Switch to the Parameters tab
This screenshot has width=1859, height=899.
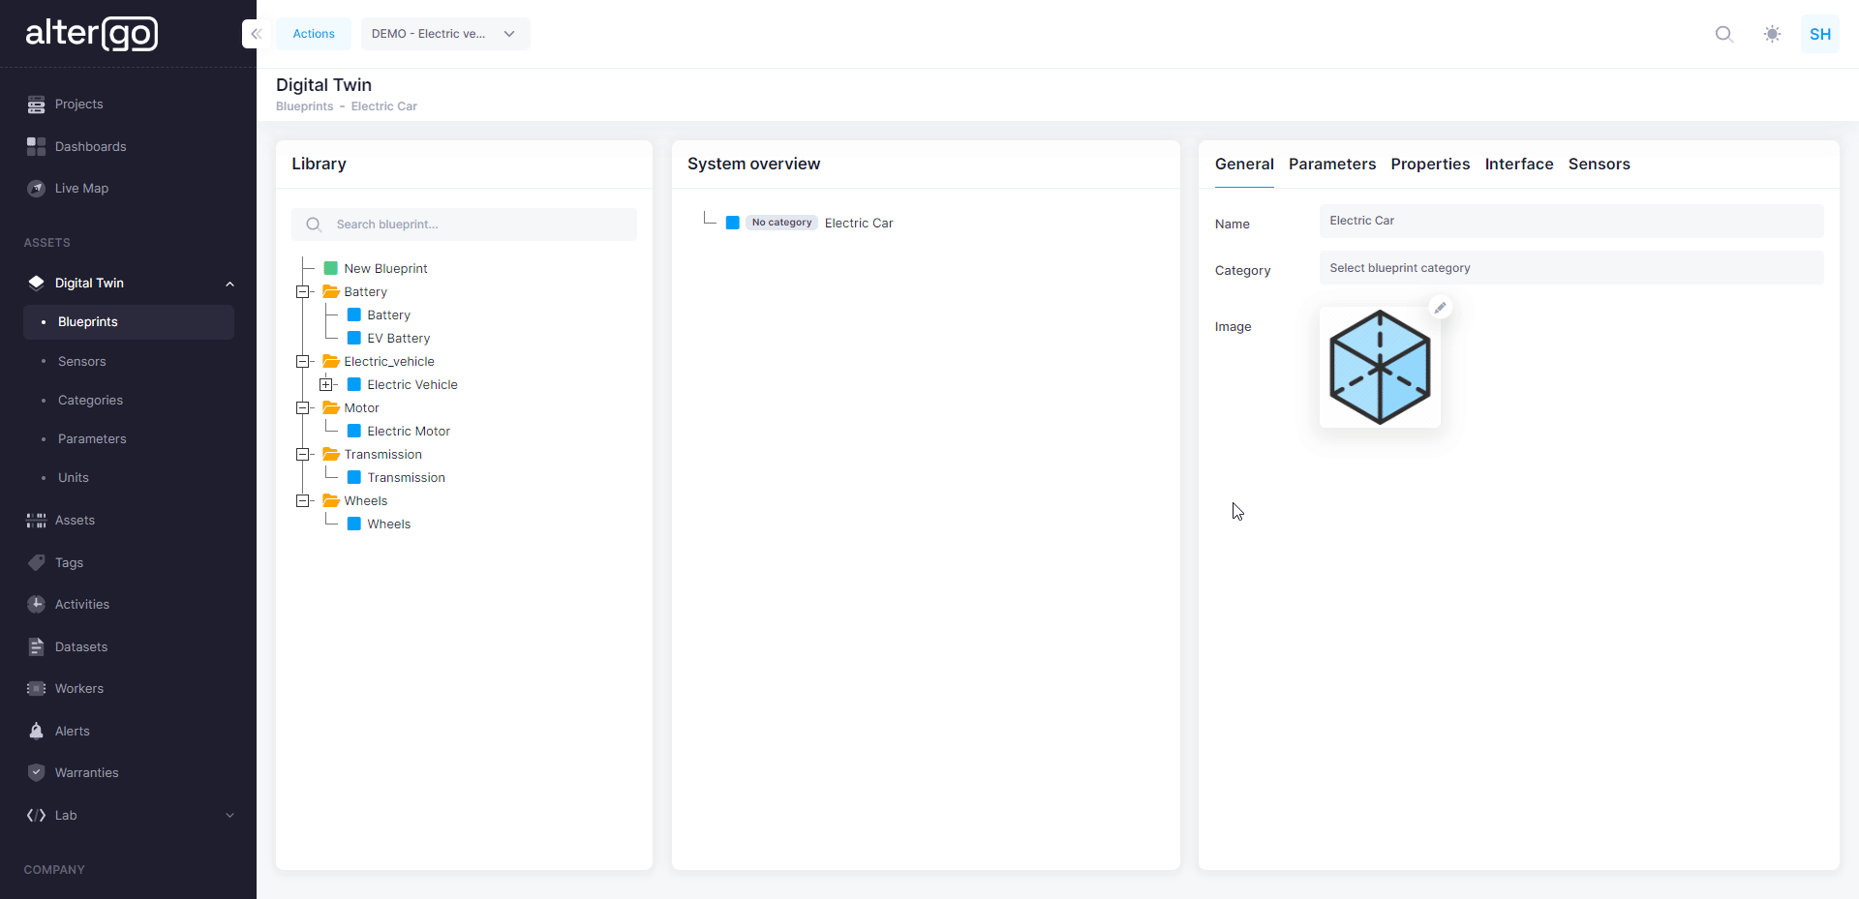point(1331,165)
